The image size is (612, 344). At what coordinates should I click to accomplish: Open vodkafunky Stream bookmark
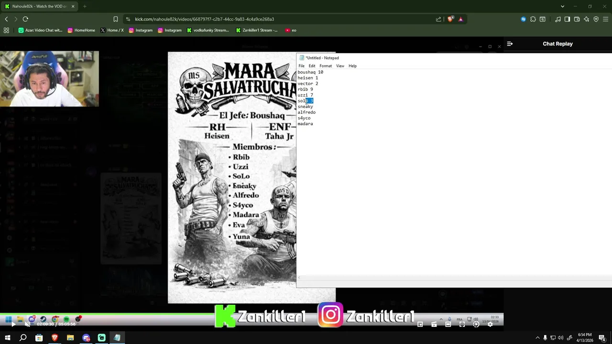(208, 30)
